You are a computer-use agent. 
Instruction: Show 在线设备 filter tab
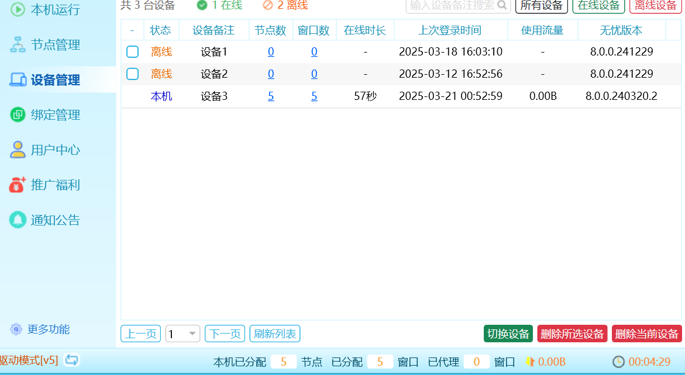[598, 6]
